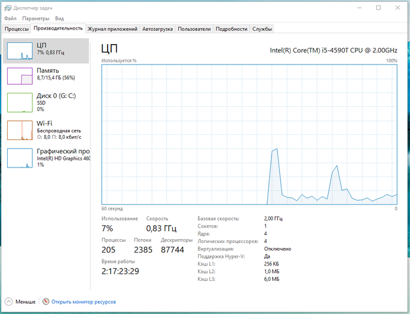Screen dimensions: 410x314
Task: Open the Диск 0 (G: C:) graph icon
Action: click(19, 102)
